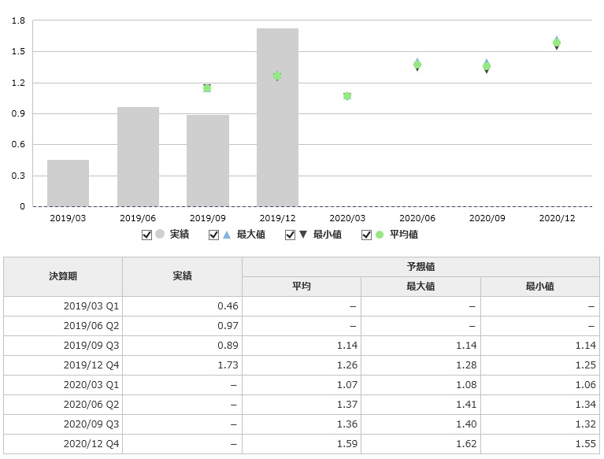Click the 2019/09 gray bar
604x459 pixels.
(x=208, y=161)
